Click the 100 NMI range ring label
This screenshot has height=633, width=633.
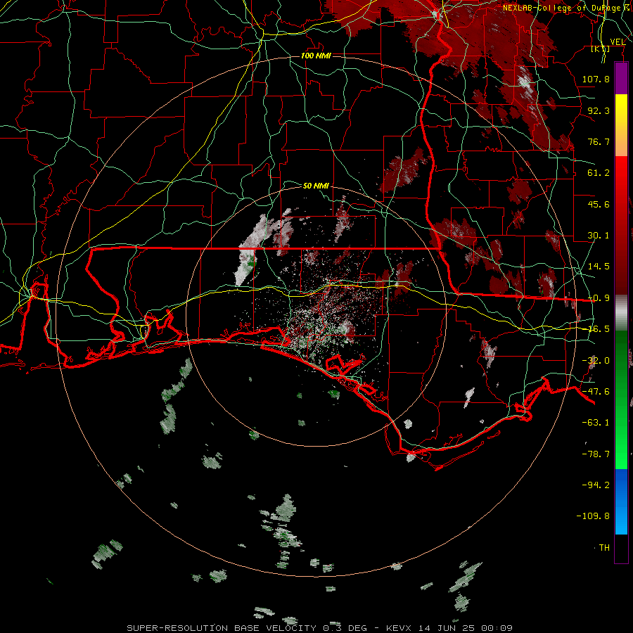(316, 56)
